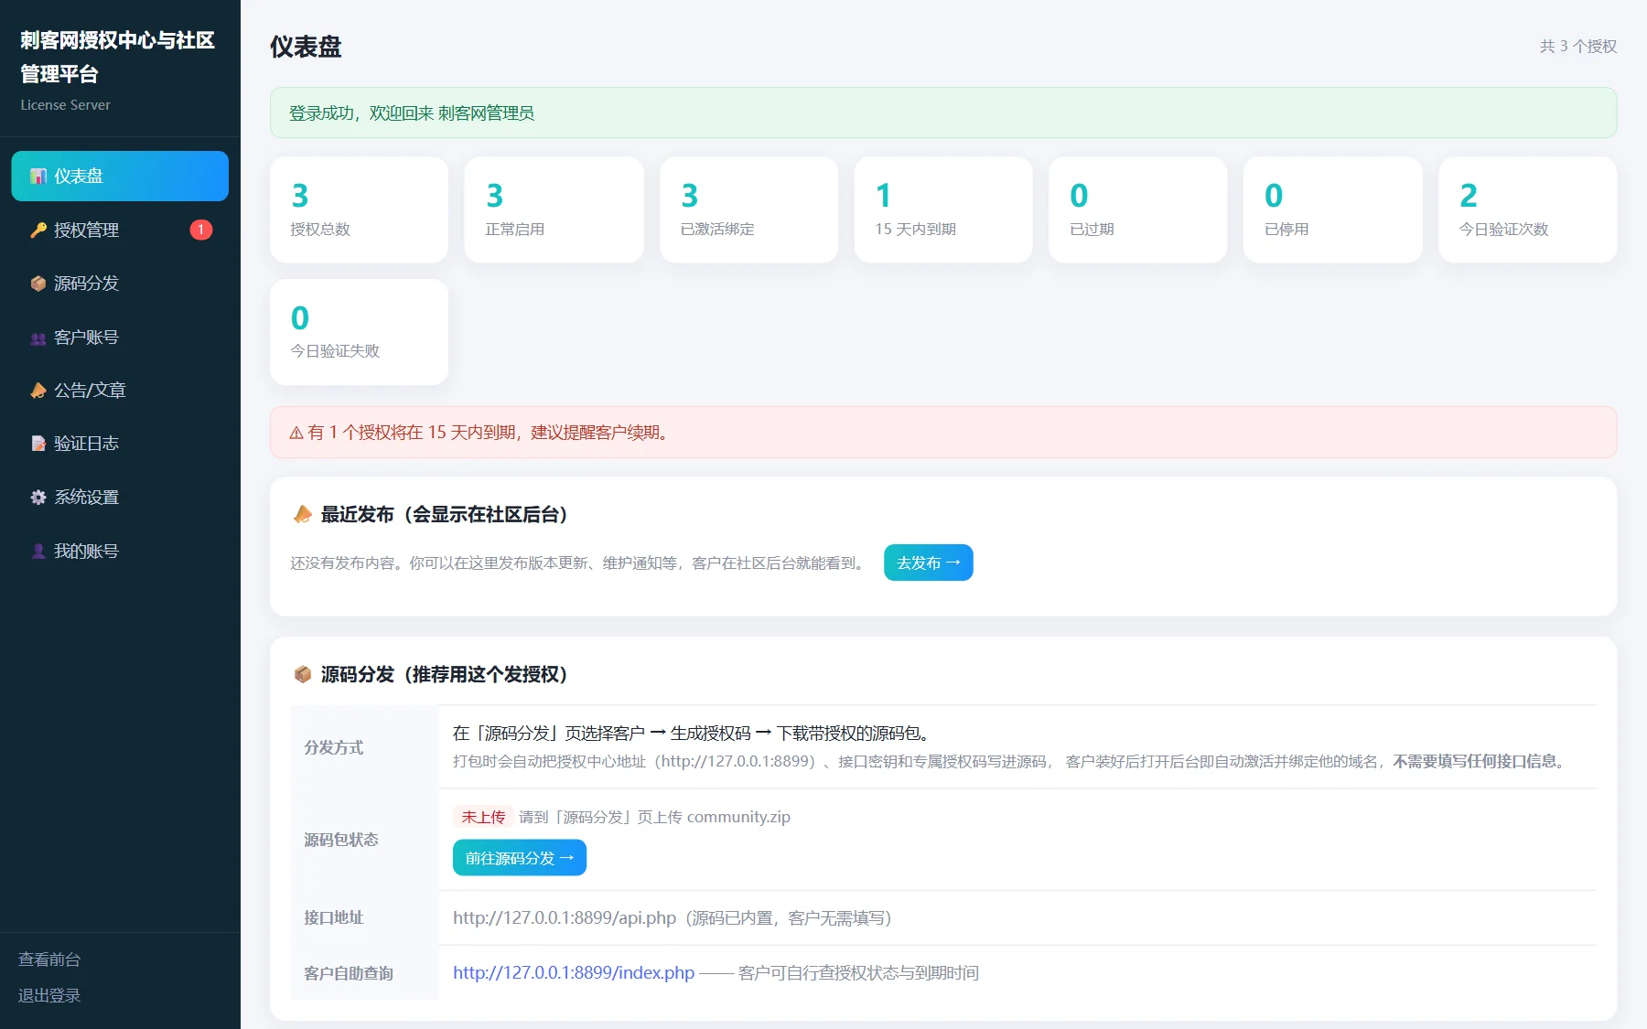
Task: Go to 客户账号 in the sidebar
Action: coord(120,338)
